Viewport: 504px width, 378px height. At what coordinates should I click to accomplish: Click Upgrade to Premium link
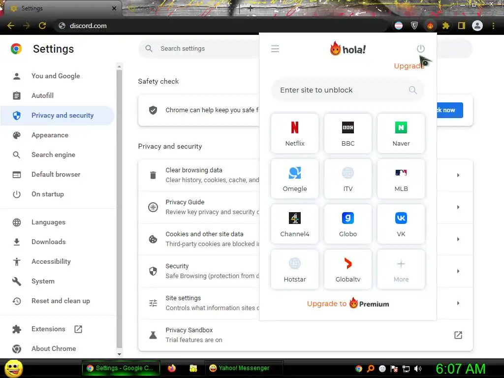pyautogui.click(x=348, y=303)
